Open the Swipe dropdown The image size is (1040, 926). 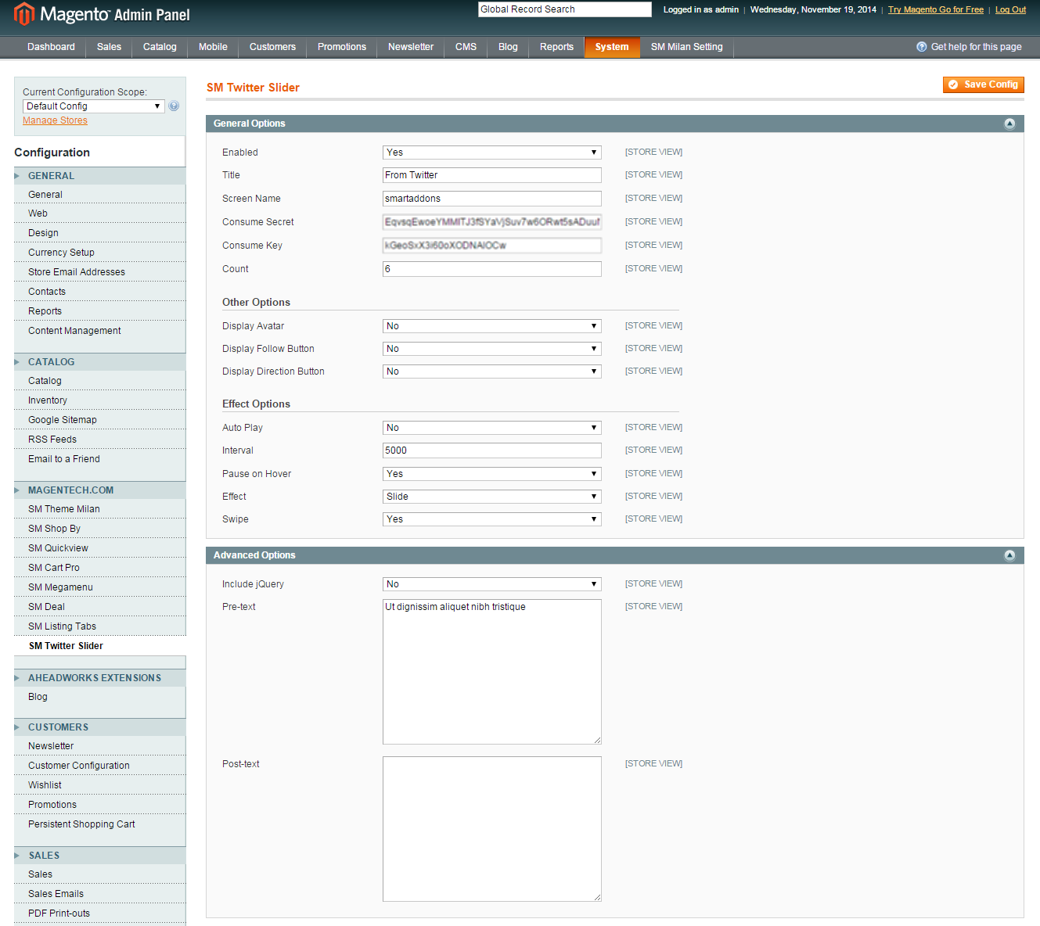(x=492, y=519)
